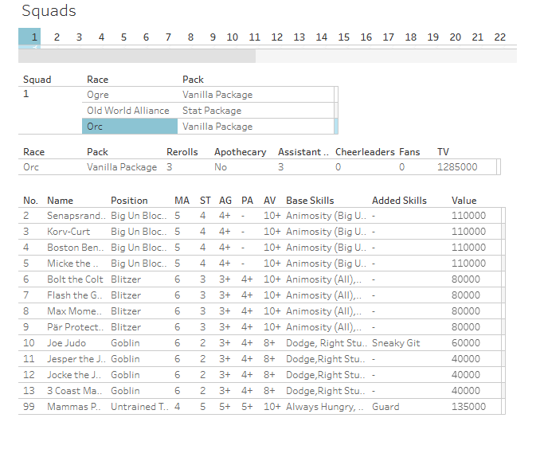Click the squad list vertical scrollbar
This screenshot has height=453, width=544.
click(x=335, y=111)
